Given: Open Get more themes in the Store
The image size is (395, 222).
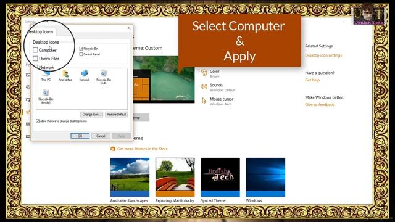Looking at the screenshot, I should [143, 149].
